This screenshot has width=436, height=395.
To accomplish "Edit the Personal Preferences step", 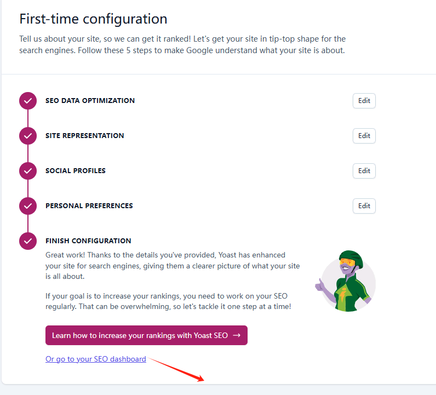I will point(364,206).
